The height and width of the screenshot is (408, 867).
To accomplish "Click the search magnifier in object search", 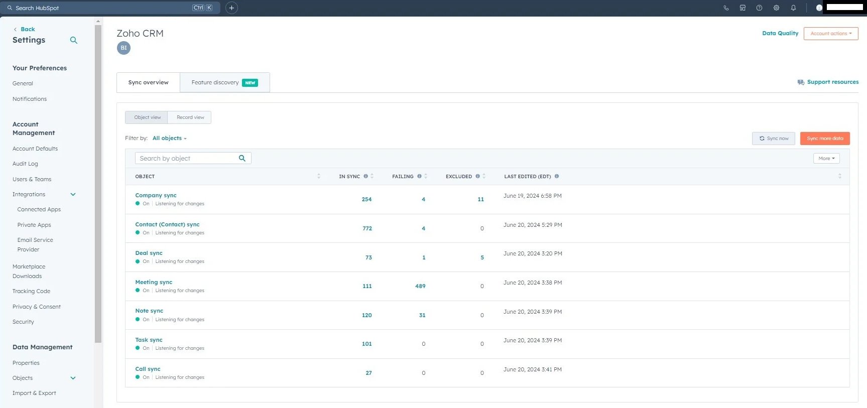I will [x=242, y=158].
